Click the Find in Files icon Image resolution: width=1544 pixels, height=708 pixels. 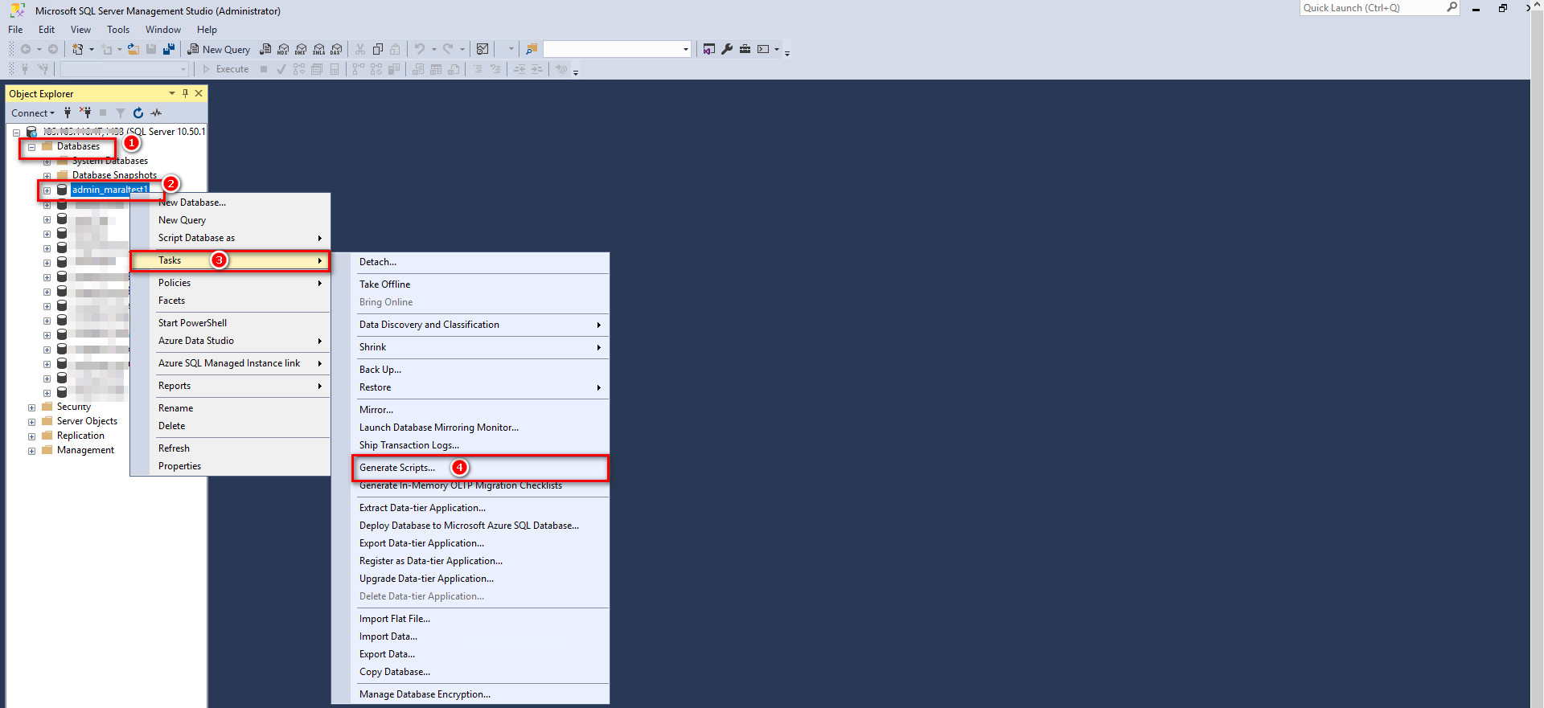(x=532, y=49)
